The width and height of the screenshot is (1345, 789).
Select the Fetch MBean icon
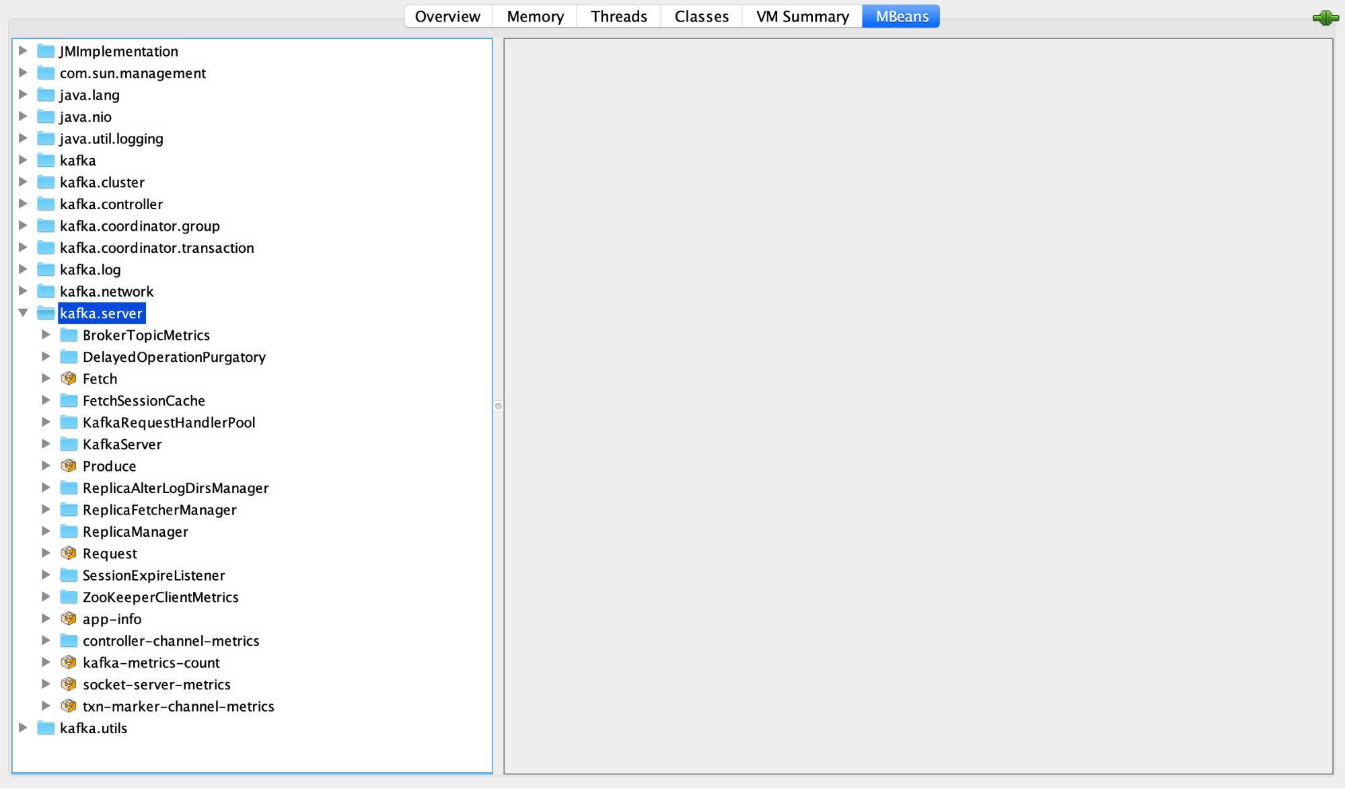pos(69,378)
